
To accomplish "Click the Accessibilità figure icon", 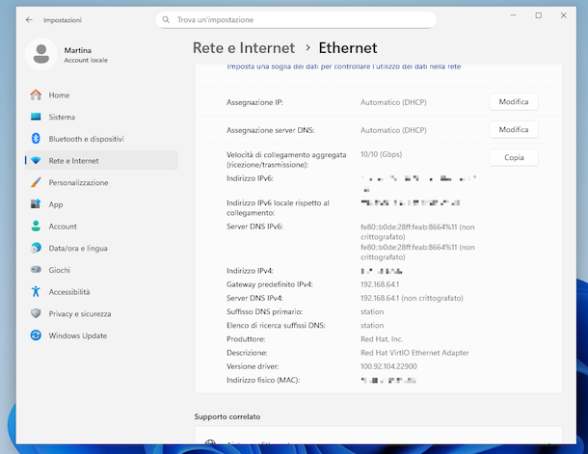I will 36,292.
